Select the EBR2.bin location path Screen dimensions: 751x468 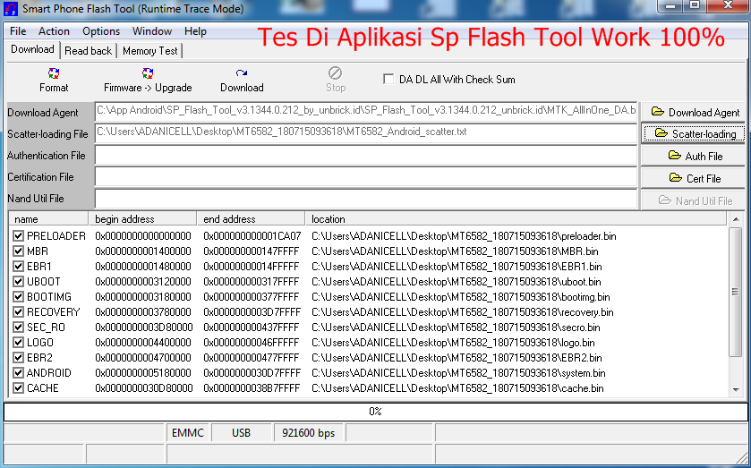click(457, 358)
